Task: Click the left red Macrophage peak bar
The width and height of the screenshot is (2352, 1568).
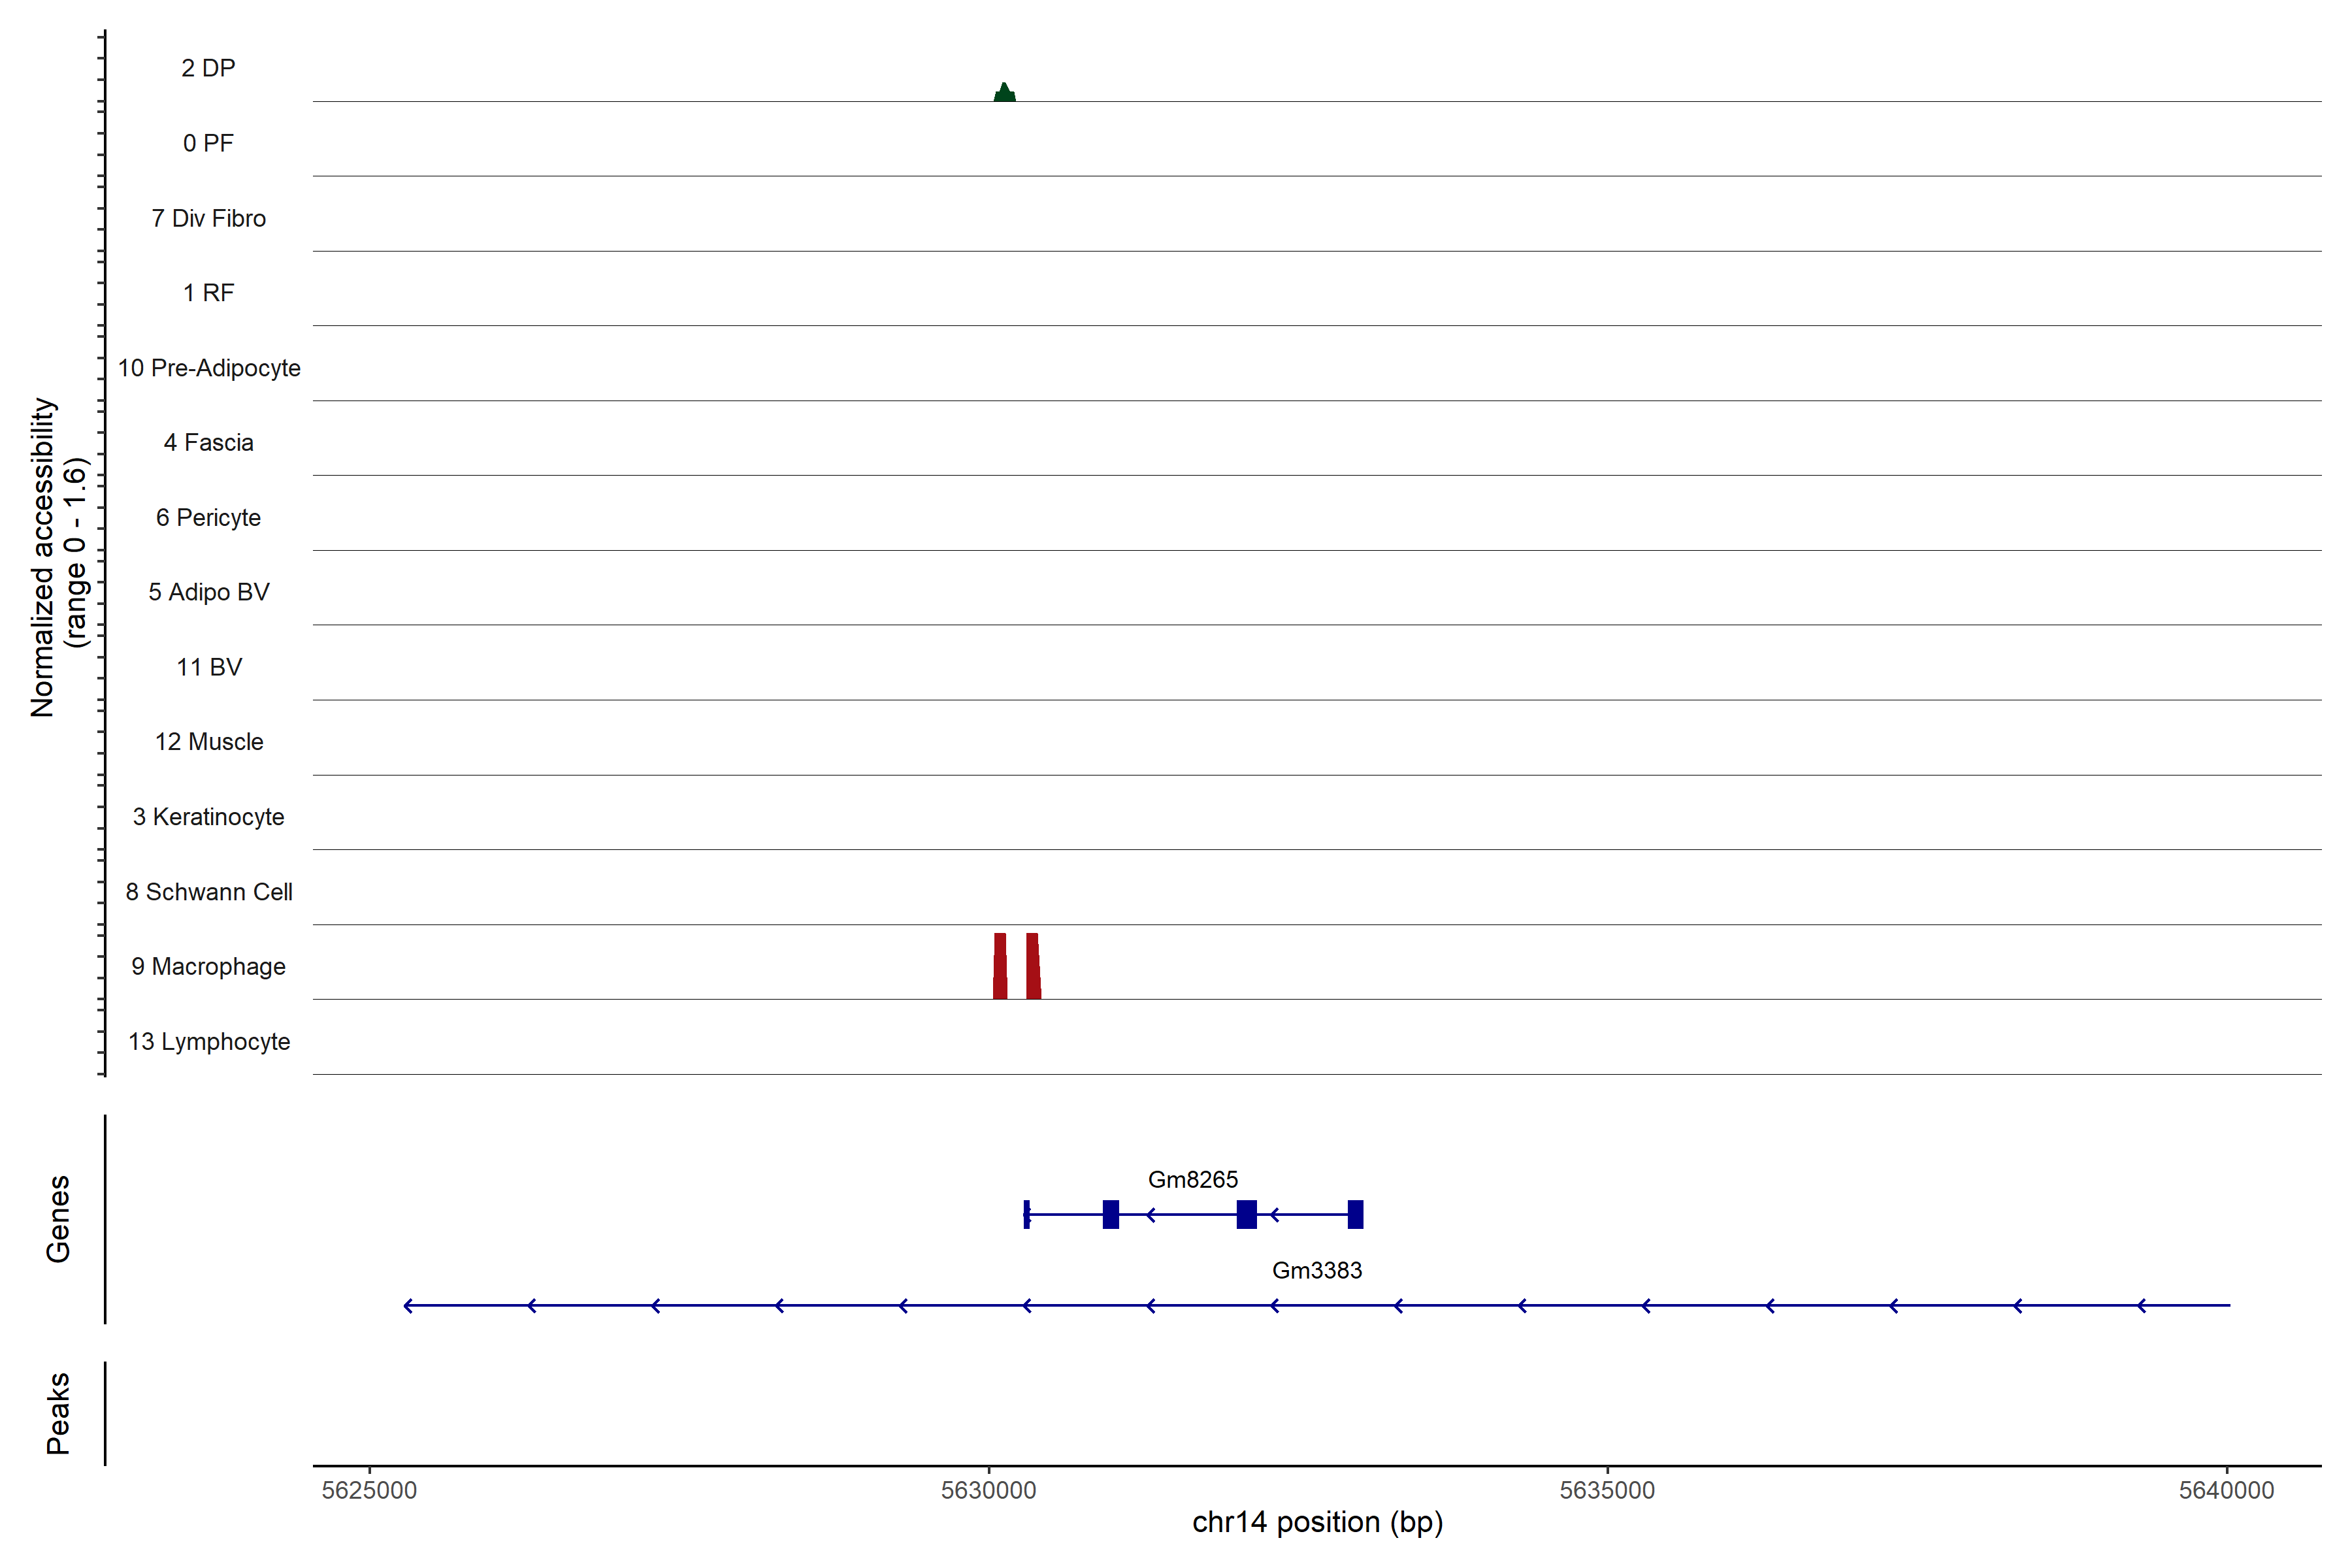Action: coord(1000,966)
